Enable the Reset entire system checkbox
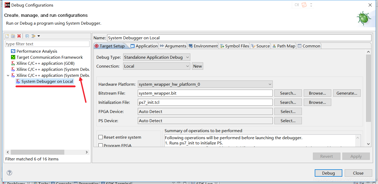Screen dimensions: 378x184 [100, 137]
